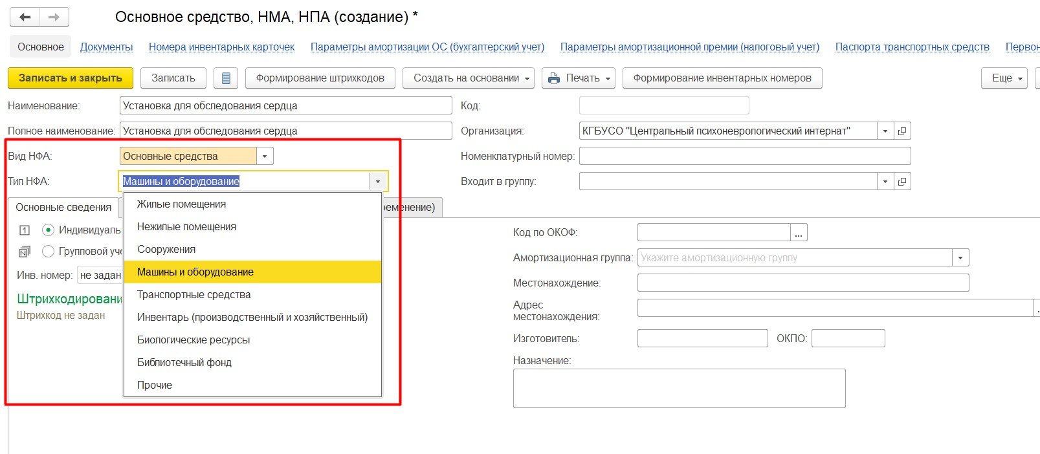Click Записать и закрыть button
This screenshot has height=454, width=1040.
click(71, 78)
